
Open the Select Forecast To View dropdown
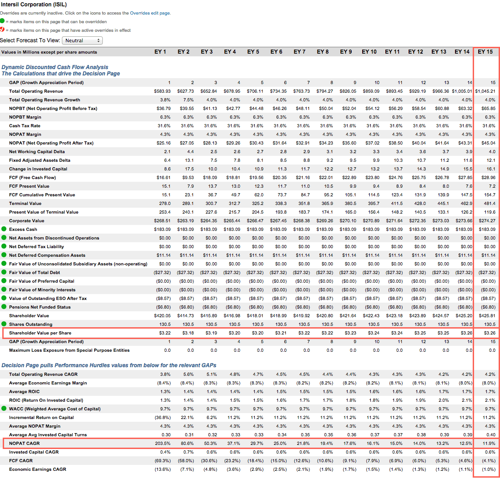82,40
